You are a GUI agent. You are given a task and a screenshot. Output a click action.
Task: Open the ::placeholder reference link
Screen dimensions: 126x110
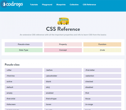coord(63,76)
